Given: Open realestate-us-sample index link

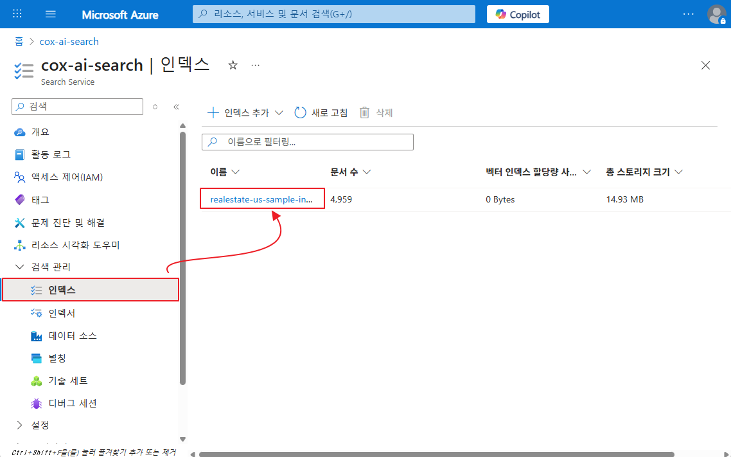Looking at the screenshot, I should point(261,199).
